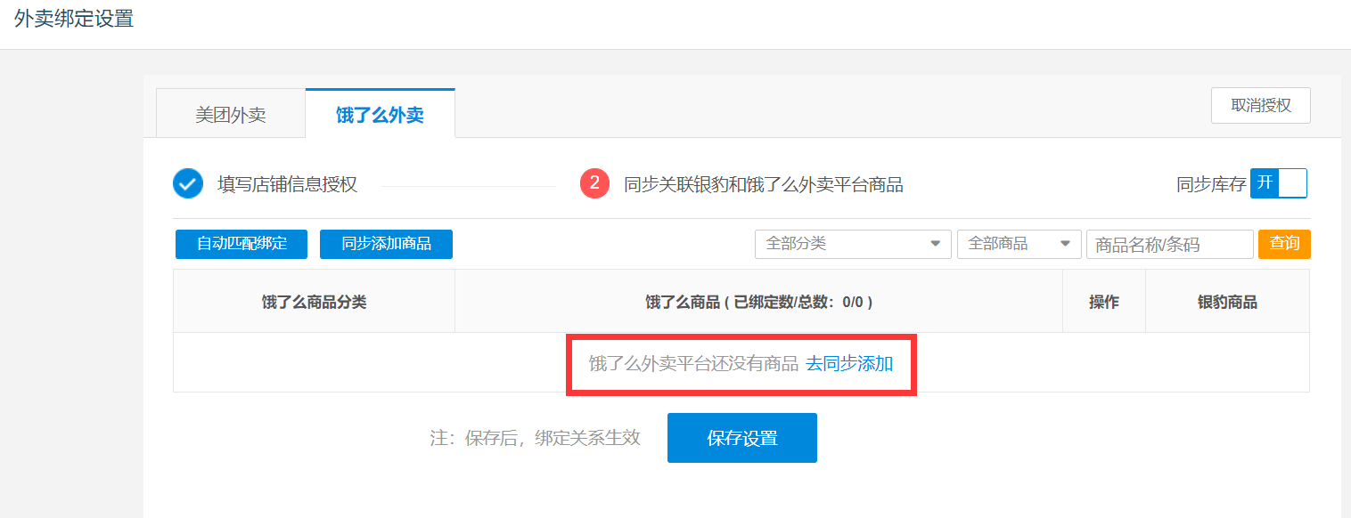Viewport: 1351px width, 518px height.
Task: Expand the 全部商品 dropdown
Action: tap(1019, 244)
